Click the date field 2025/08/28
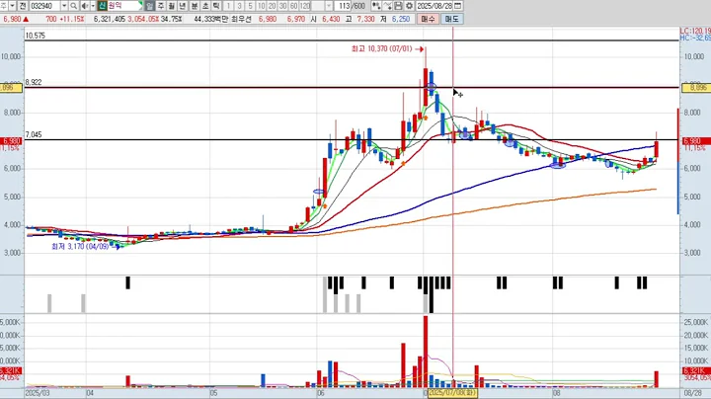This screenshot has width=711, height=399. click(x=434, y=6)
